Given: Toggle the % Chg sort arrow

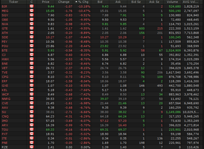Looking at the screenshot, I should 76,2.
